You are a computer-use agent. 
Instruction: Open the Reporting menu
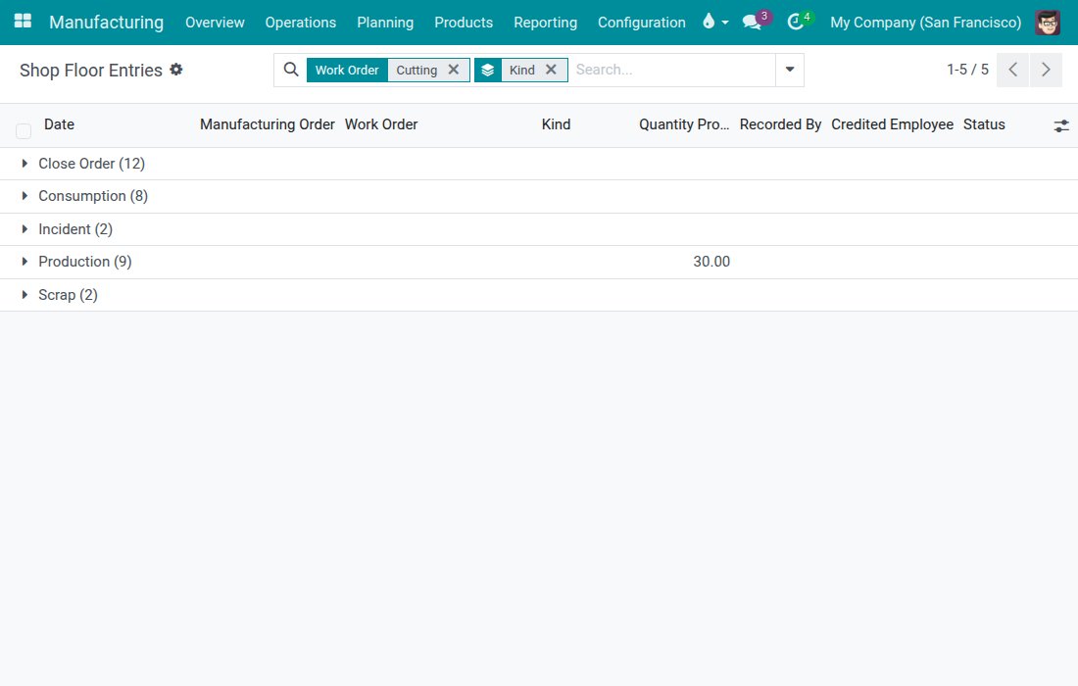[x=545, y=22]
